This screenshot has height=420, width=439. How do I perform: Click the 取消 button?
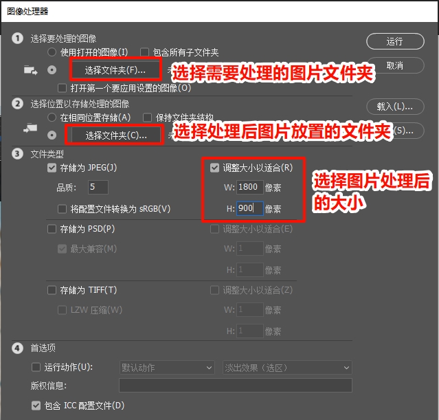[395, 65]
